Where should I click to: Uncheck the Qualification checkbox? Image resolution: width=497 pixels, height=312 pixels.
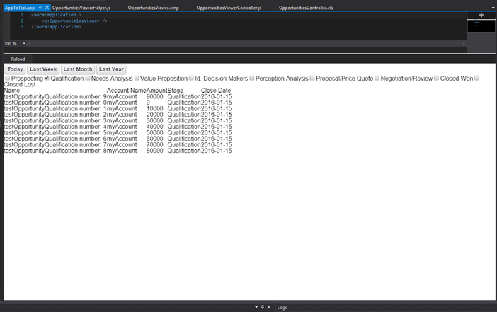coord(47,78)
